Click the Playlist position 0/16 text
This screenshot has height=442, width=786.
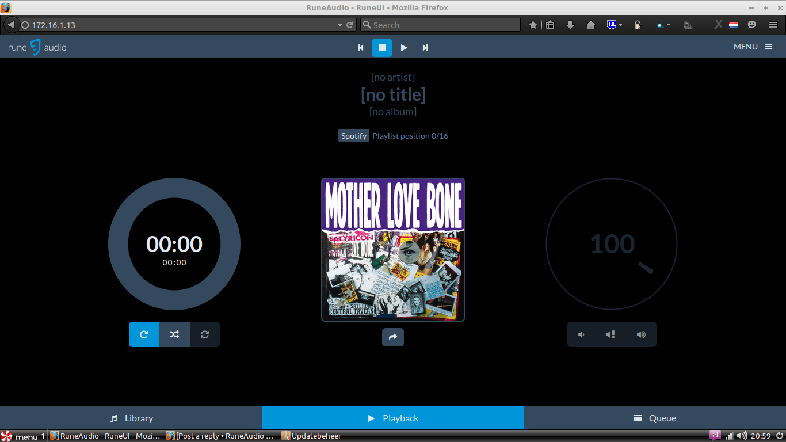[410, 136]
